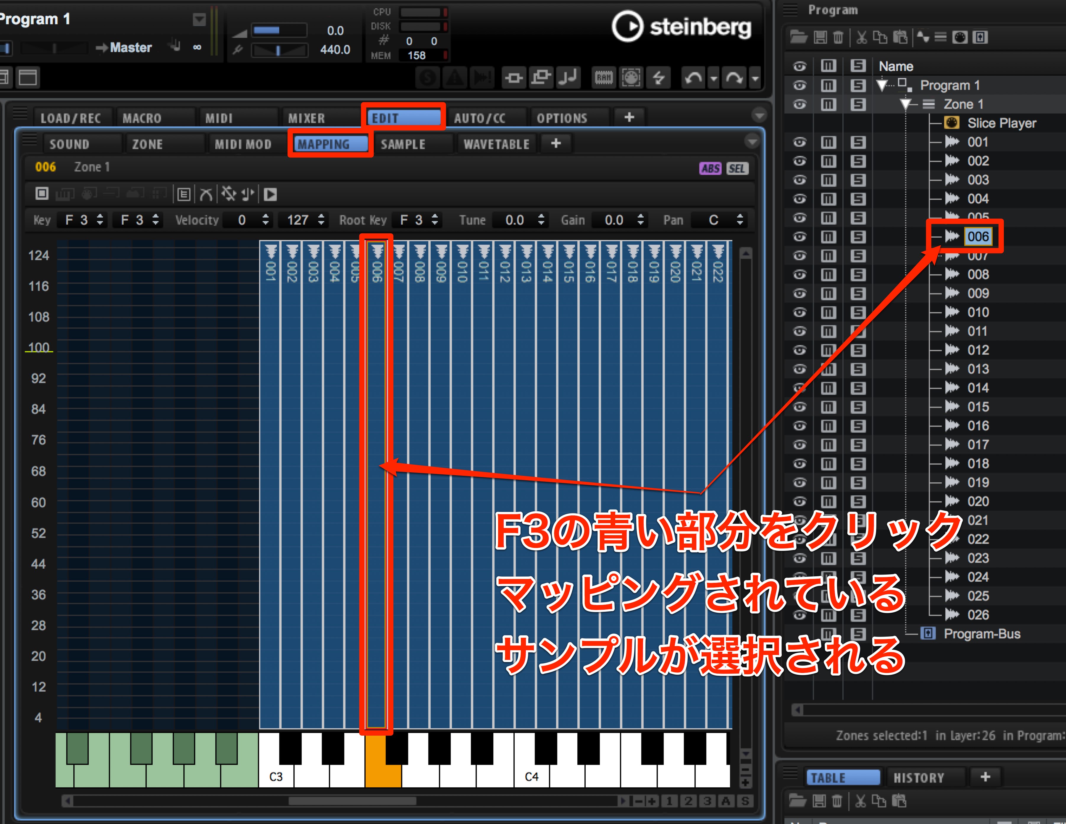The image size is (1066, 824).
Task: Click the Tune value stepper arrows
Action: [541, 220]
